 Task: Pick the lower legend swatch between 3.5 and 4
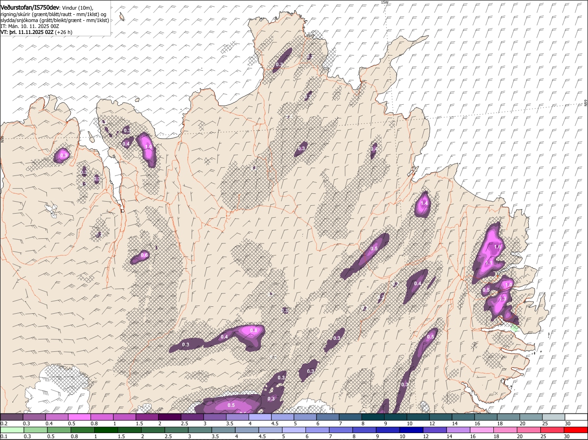coord(223,430)
